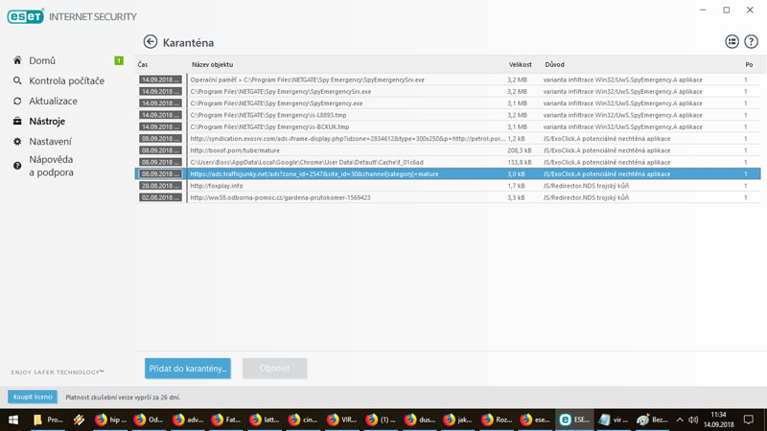Switch to the Firefox VIR... taskbar window

pyautogui.click(x=342, y=420)
